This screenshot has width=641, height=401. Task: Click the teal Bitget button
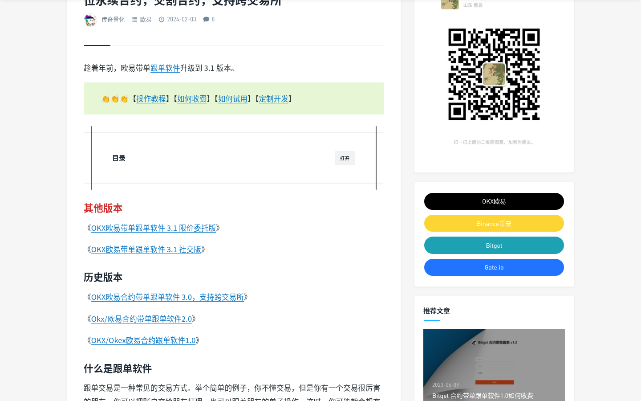pos(494,246)
